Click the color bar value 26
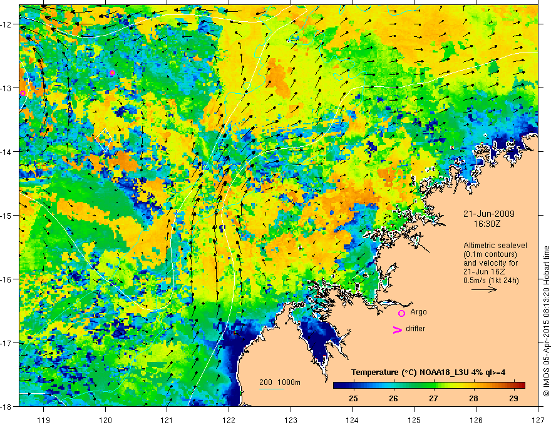Viewport: 551px width, 425px height. [x=393, y=398]
